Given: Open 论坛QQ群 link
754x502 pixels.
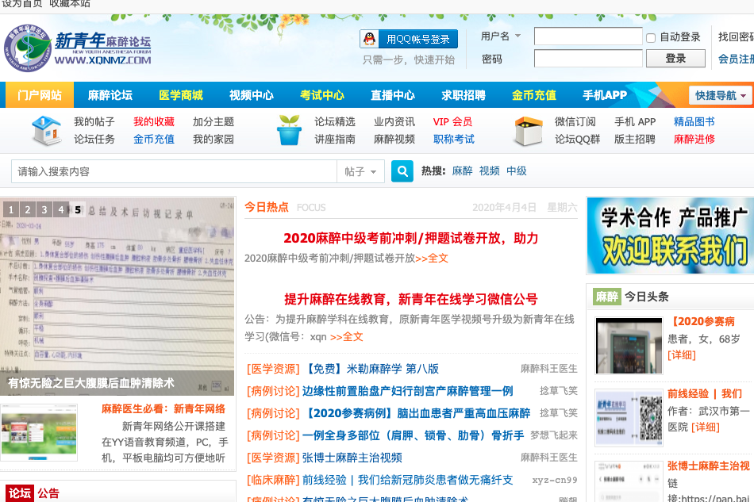Looking at the screenshot, I should pyautogui.click(x=578, y=140).
